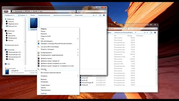Viewport: 179px width, 101px height.
Task: Toggle preview pane icon in front window
Action: (100, 15)
